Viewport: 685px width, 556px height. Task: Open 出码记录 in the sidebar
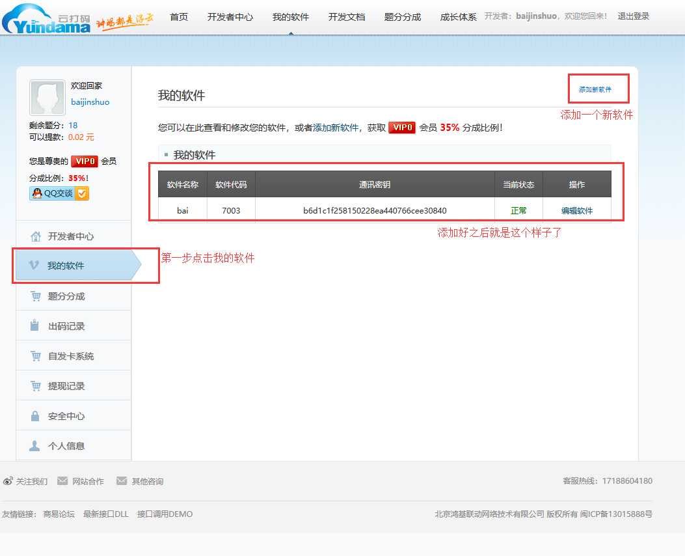coord(66,326)
